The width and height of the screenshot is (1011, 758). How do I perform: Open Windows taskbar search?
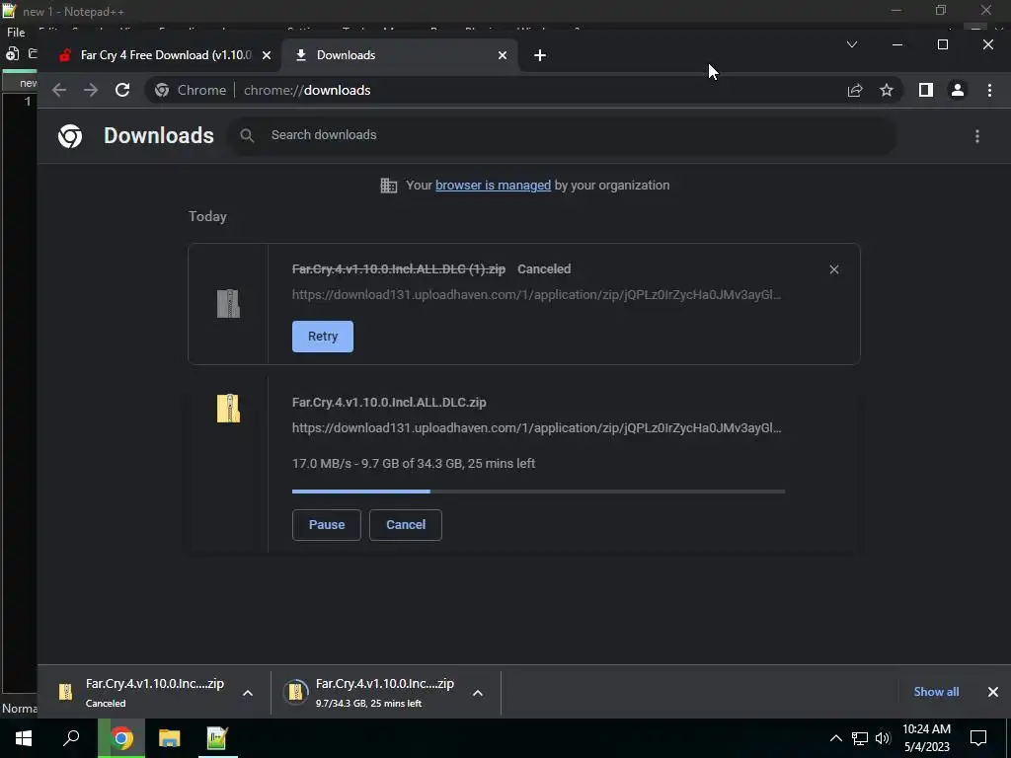coord(71,738)
